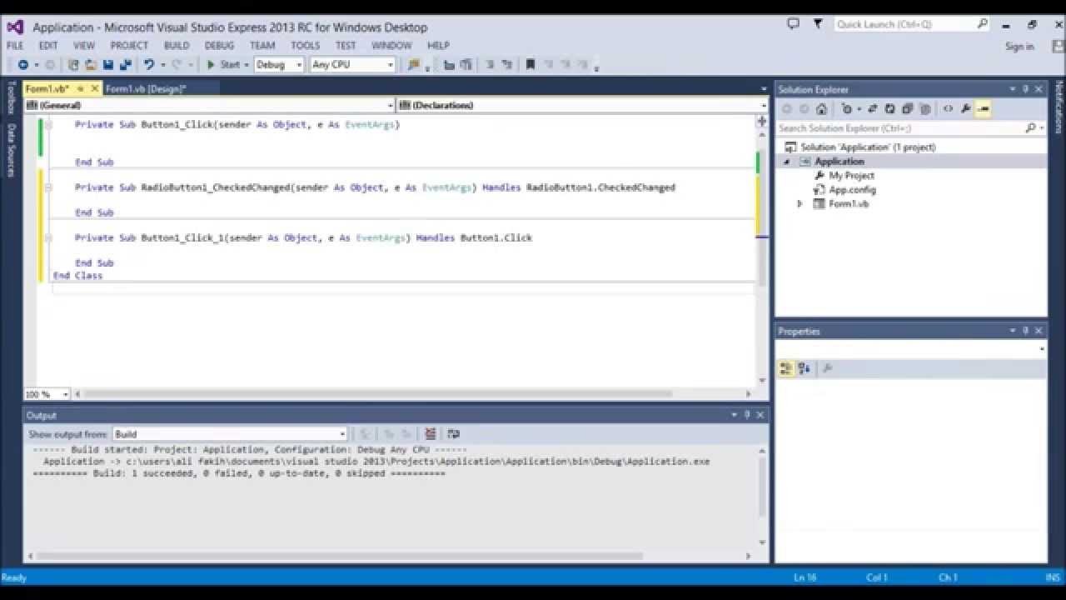Collapse the Application project node

786,162
